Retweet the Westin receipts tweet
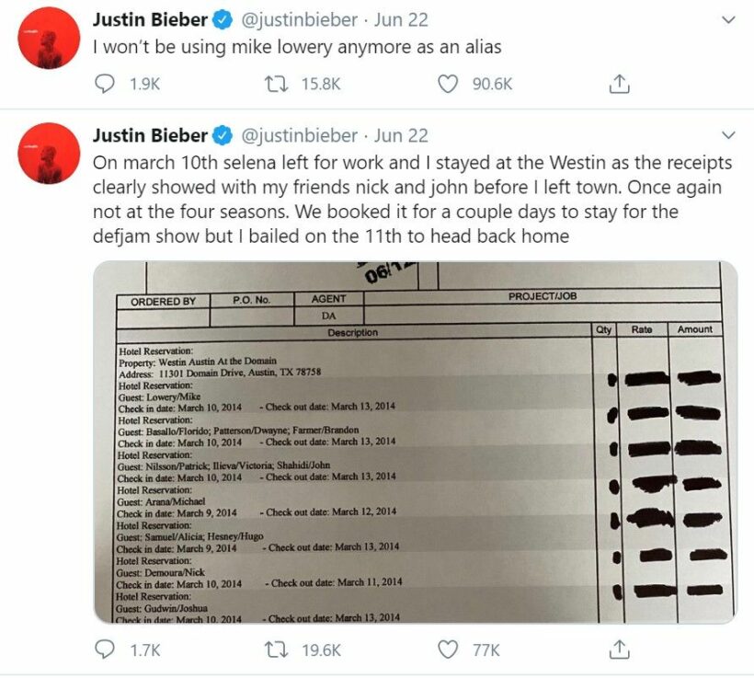This screenshot has height=678, width=754. (x=274, y=649)
